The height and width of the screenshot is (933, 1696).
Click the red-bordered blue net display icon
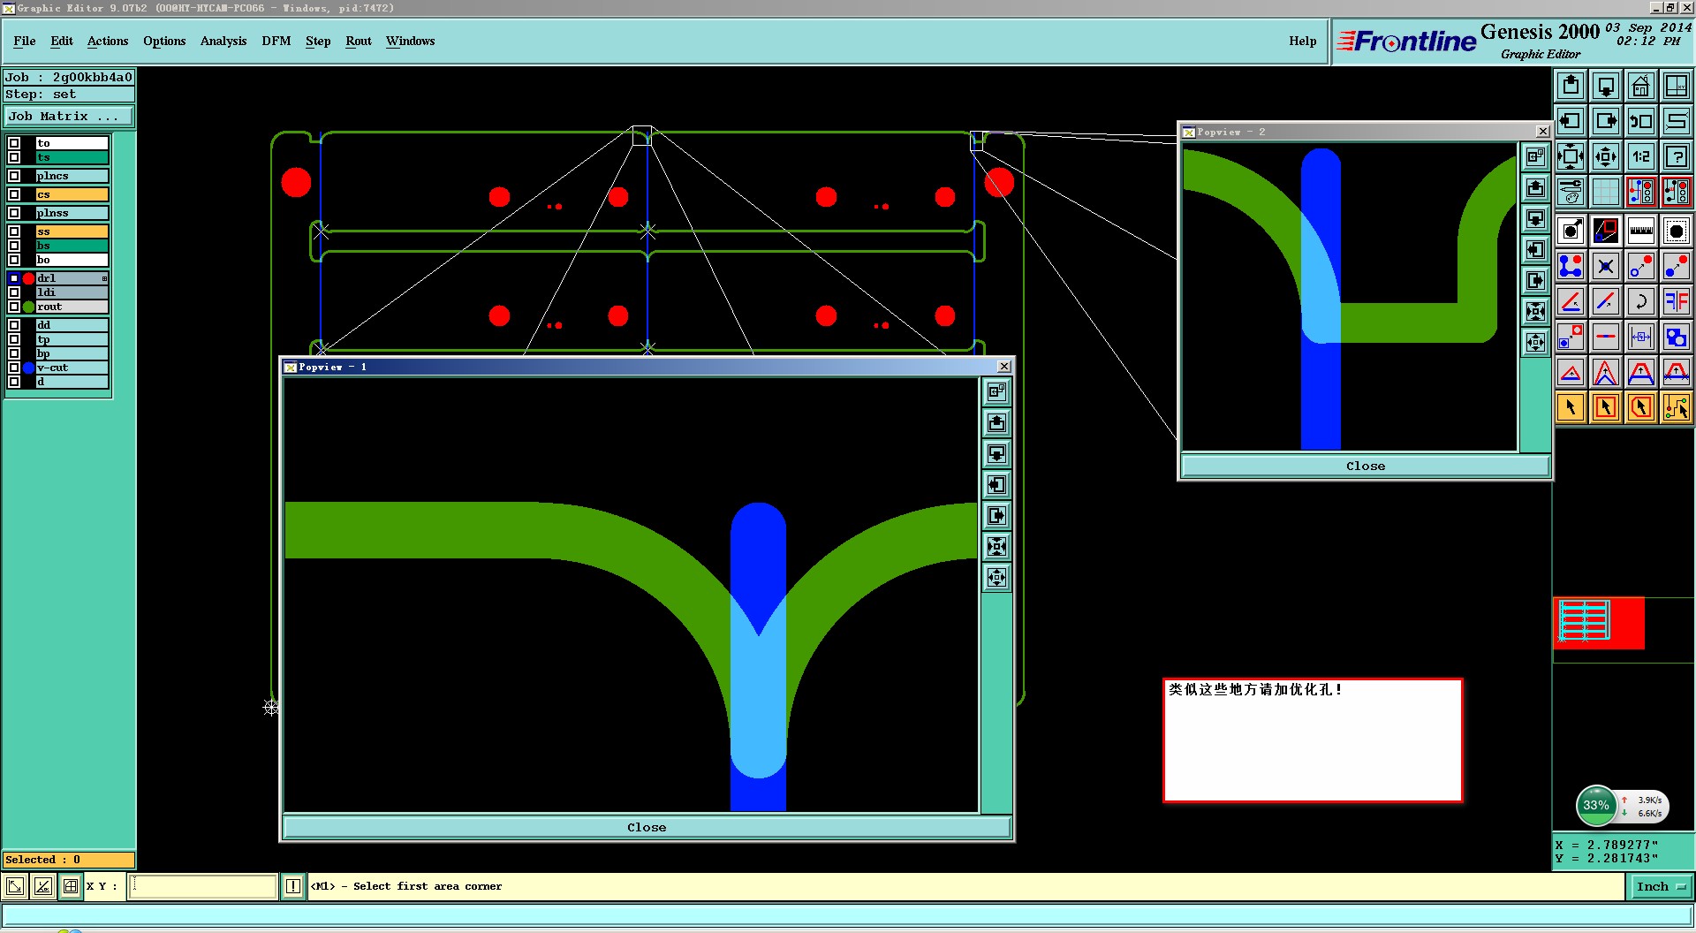coord(1641,192)
